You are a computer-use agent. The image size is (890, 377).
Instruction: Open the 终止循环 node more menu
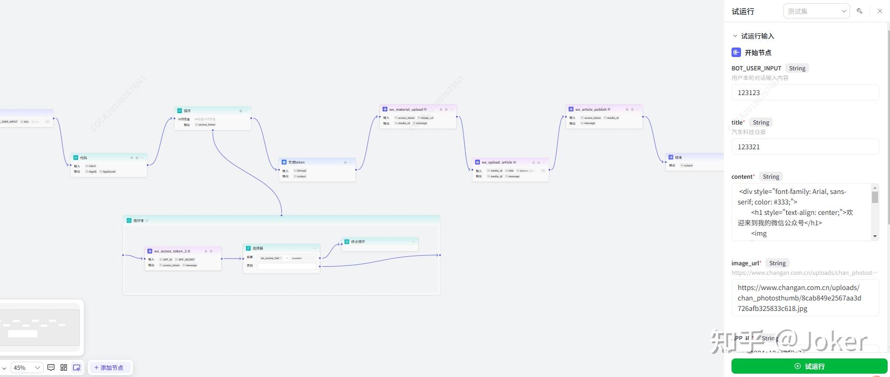tap(413, 242)
